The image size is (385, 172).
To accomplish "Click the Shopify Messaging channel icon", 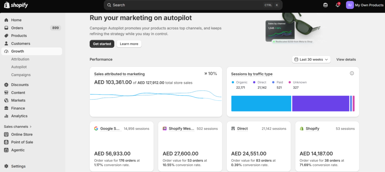I will point(165,128).
